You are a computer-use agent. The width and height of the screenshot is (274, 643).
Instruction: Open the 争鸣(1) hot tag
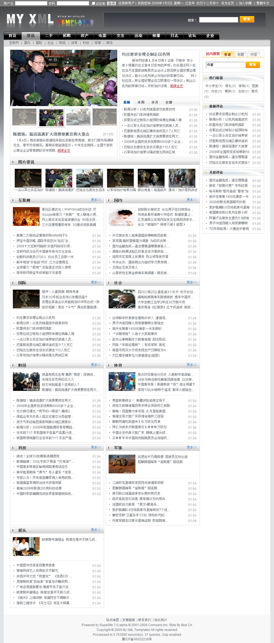point(244,86)
